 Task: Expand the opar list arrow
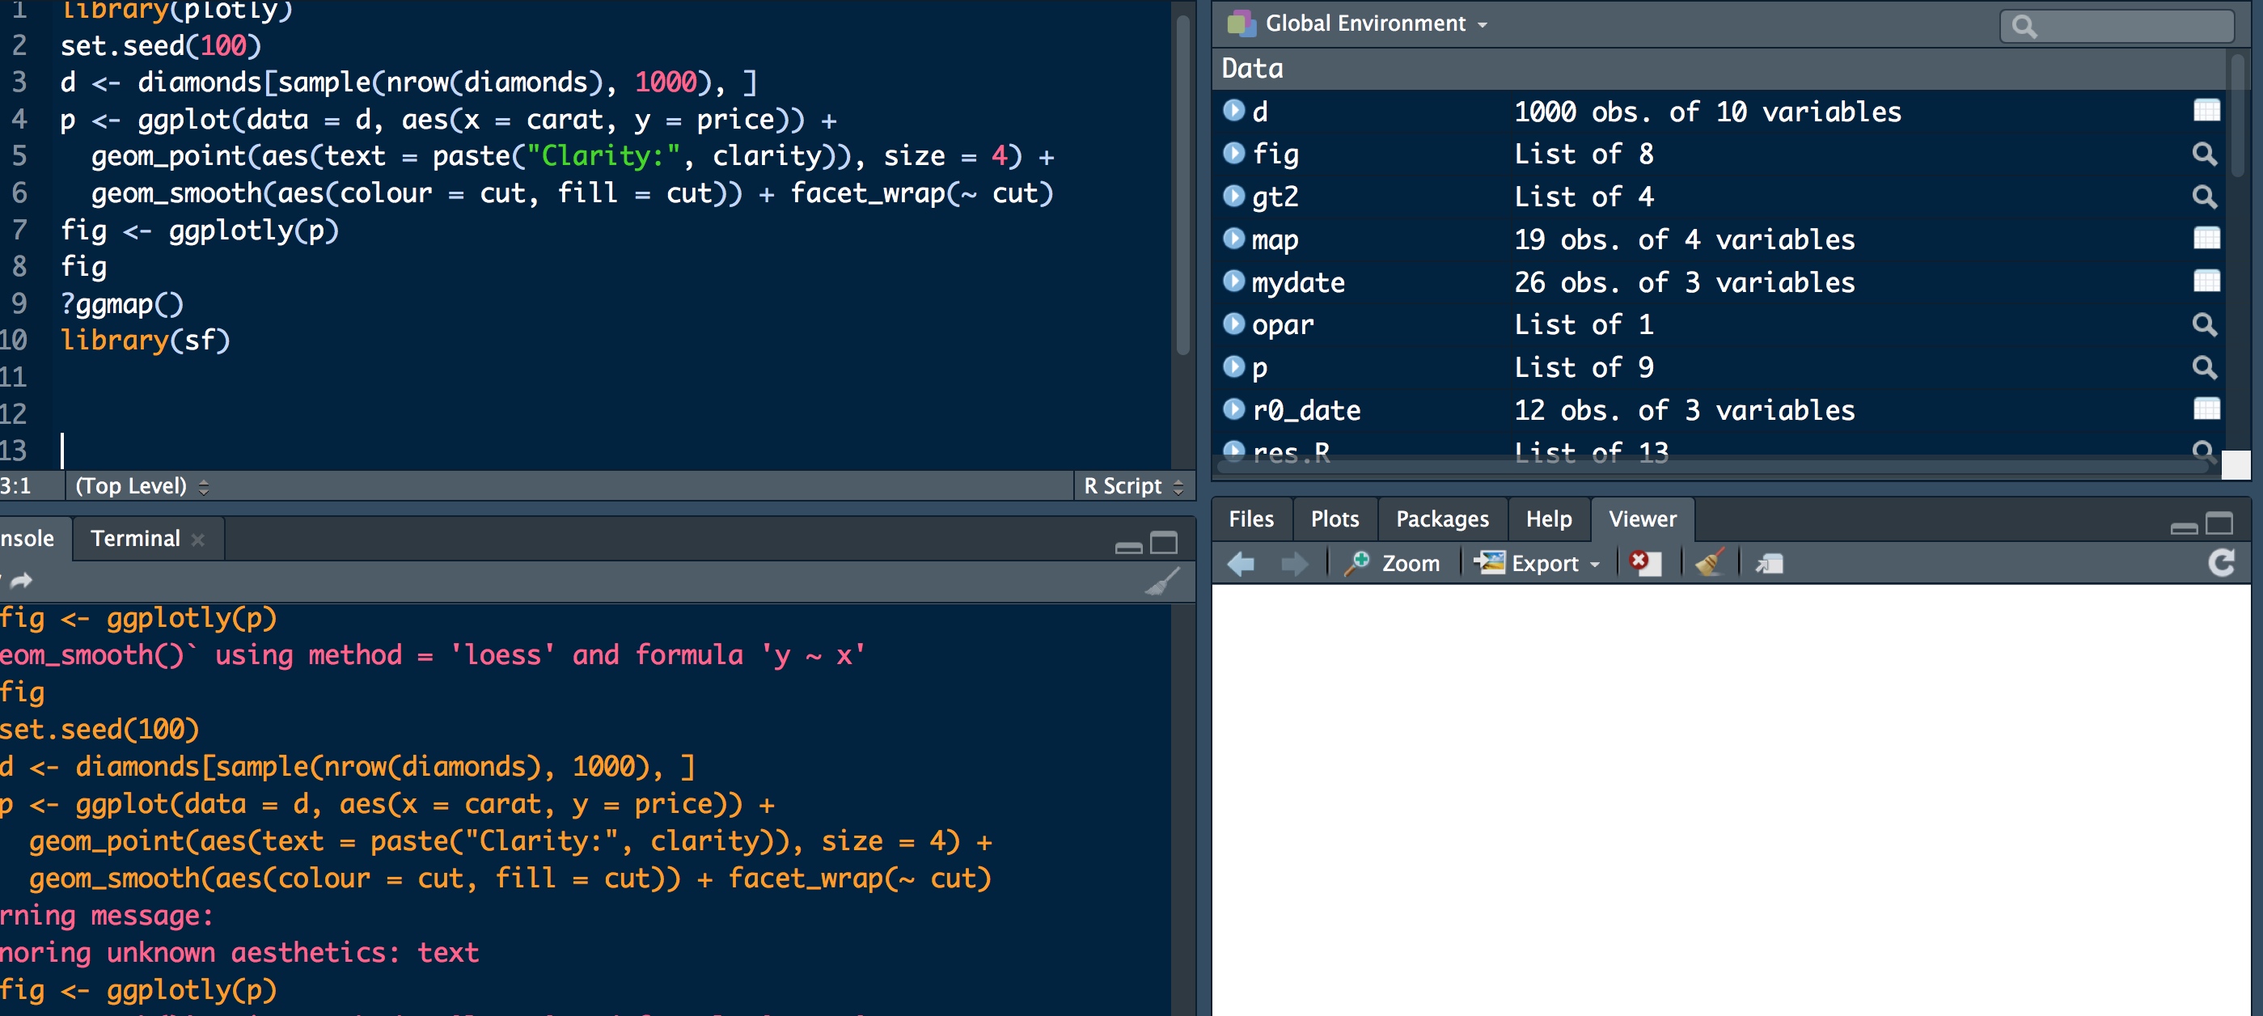[x=1233, y=324]
